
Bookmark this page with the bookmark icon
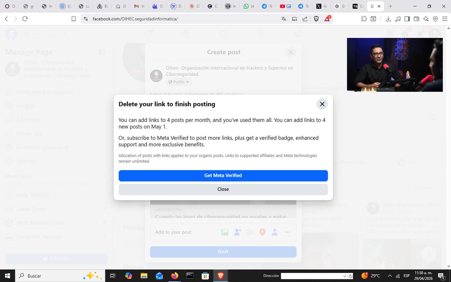[74, 19]
